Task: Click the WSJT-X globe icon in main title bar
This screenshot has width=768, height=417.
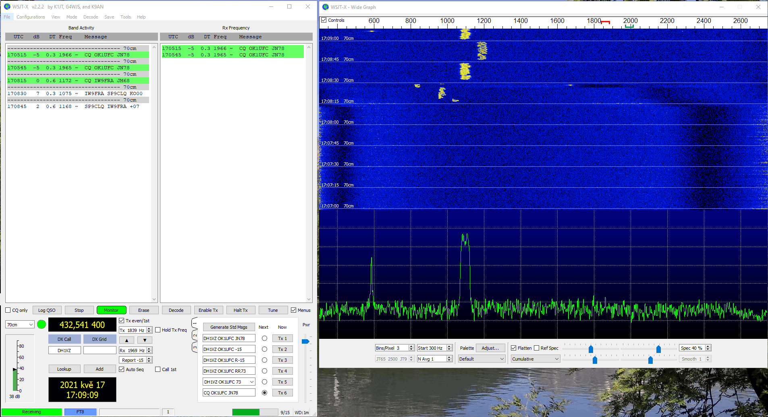Action: (x=7, y=6)
